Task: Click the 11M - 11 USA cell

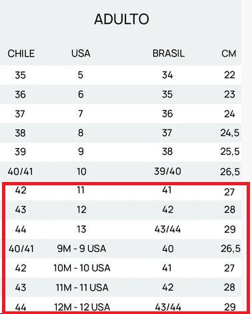Action: pyautogui.click(x=82, y=287)
